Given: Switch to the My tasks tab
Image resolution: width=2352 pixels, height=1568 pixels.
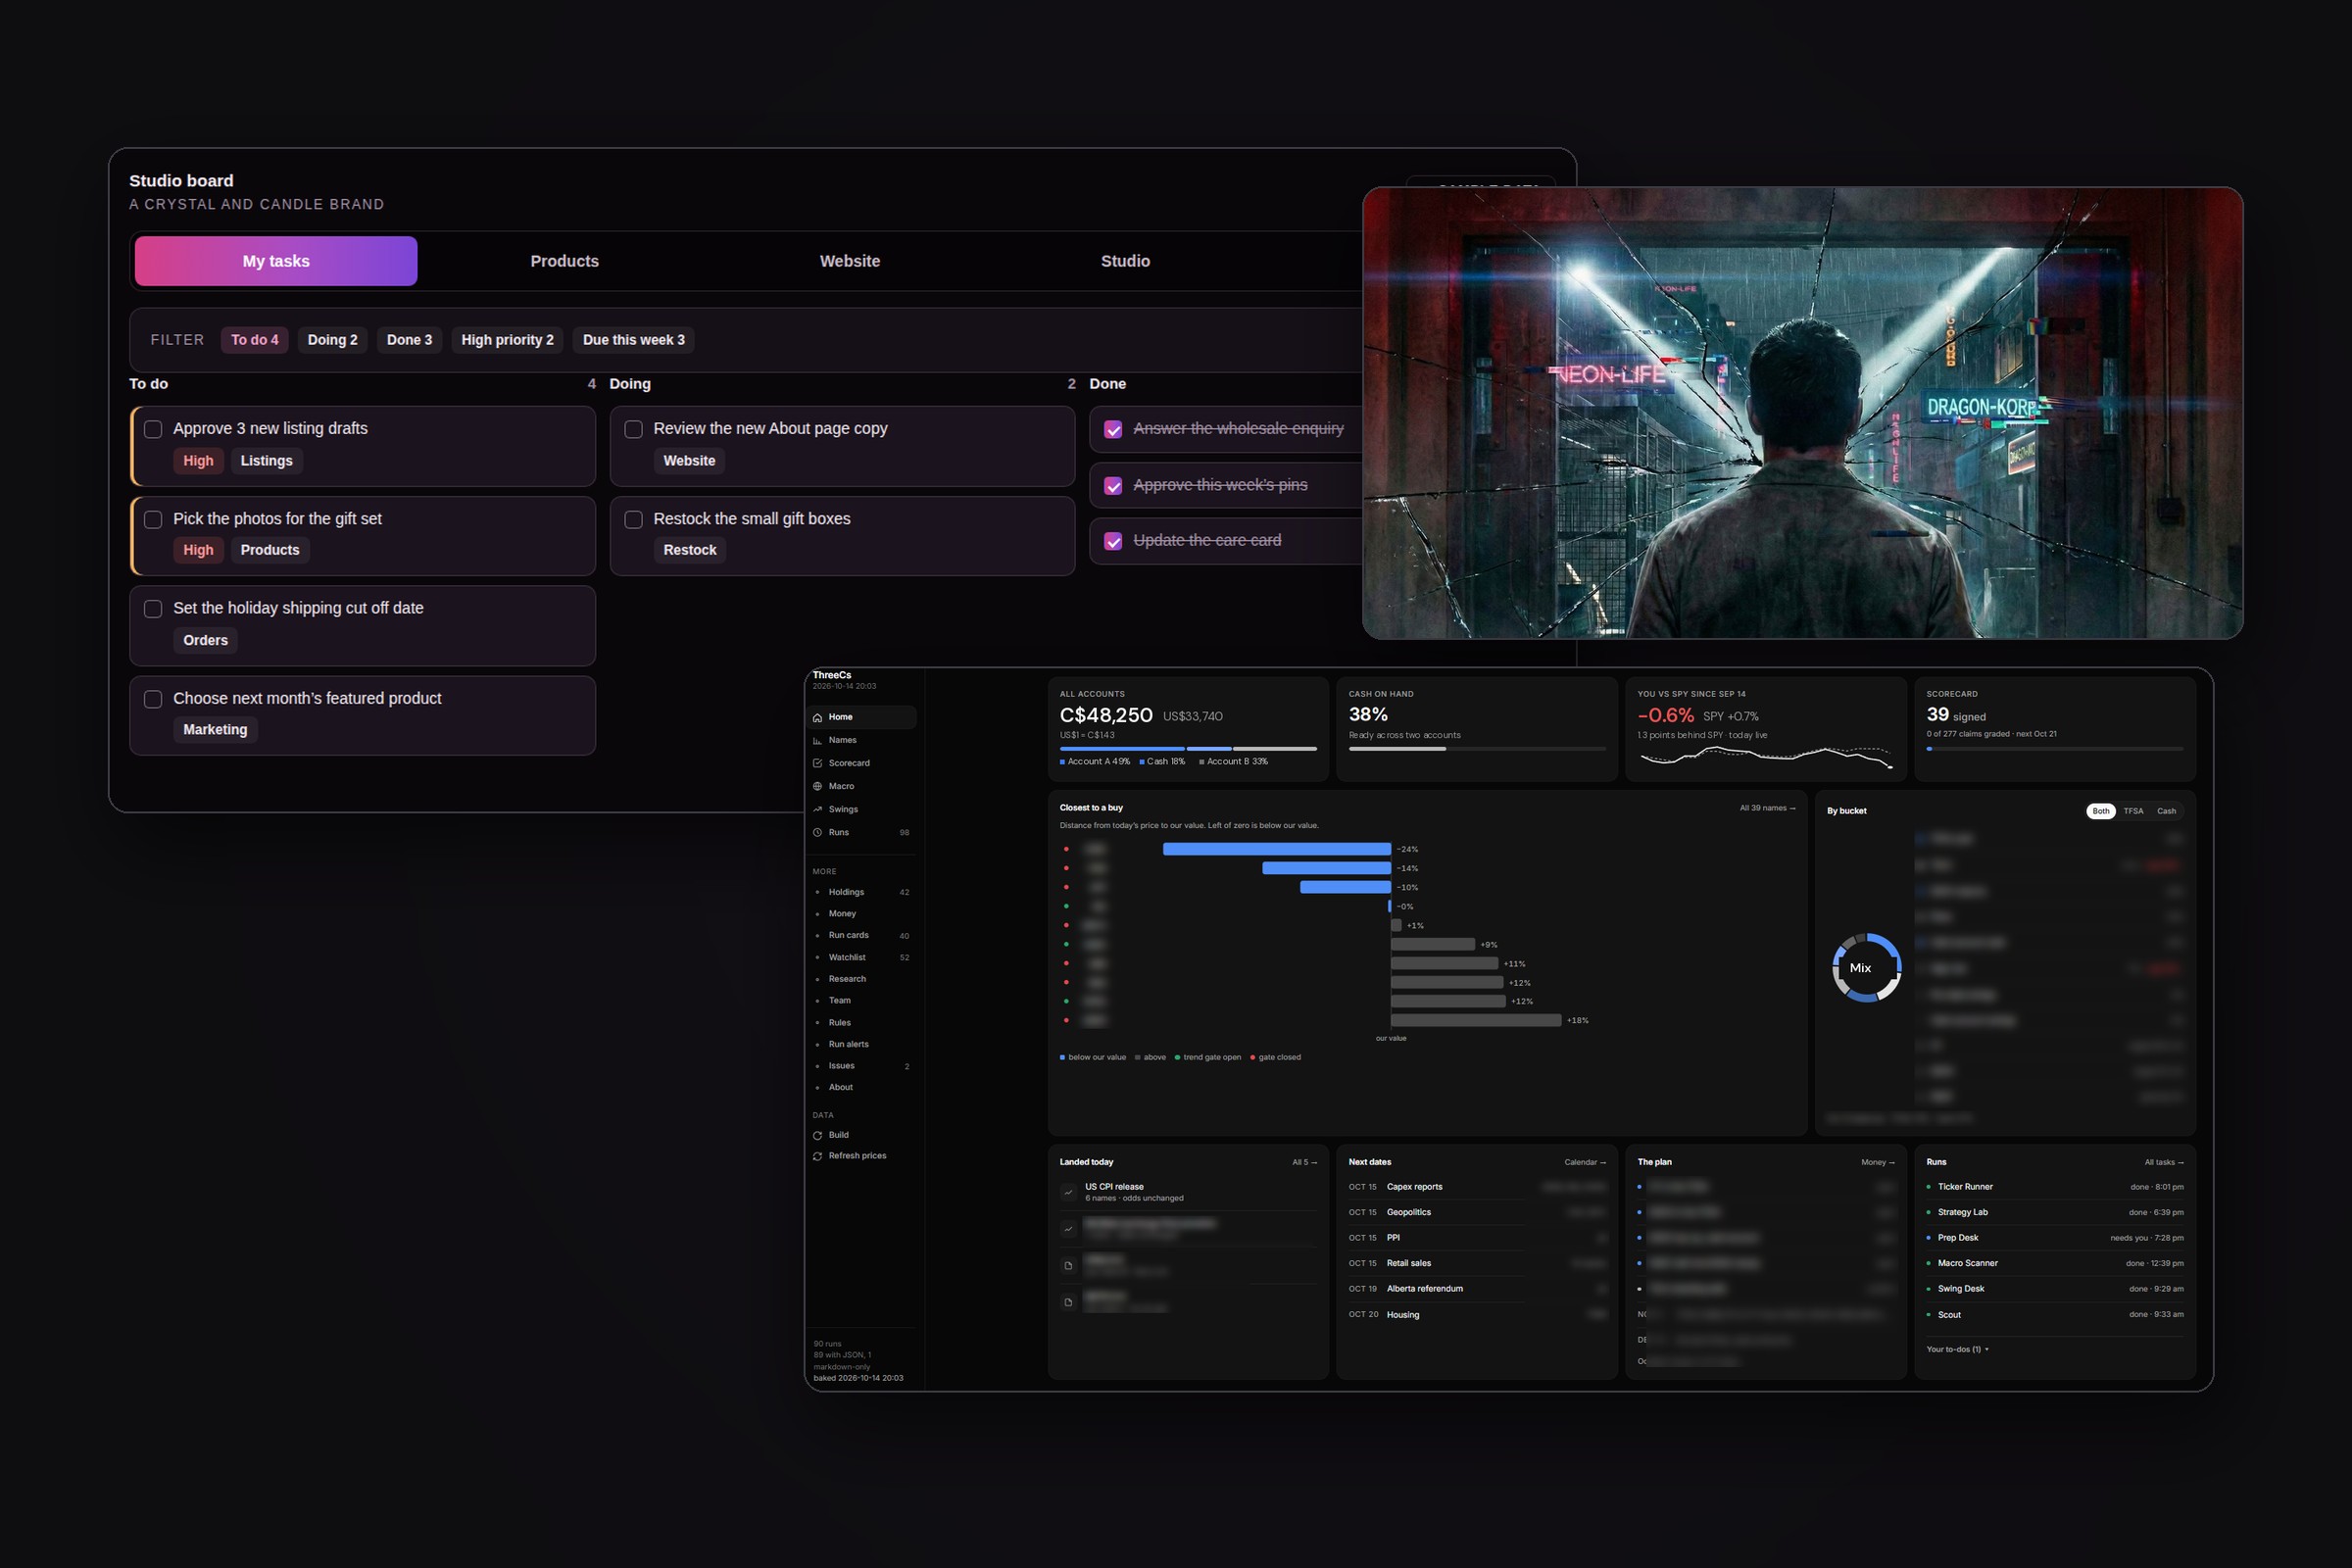Looking at the screenshot, I should tap(276, 261).
